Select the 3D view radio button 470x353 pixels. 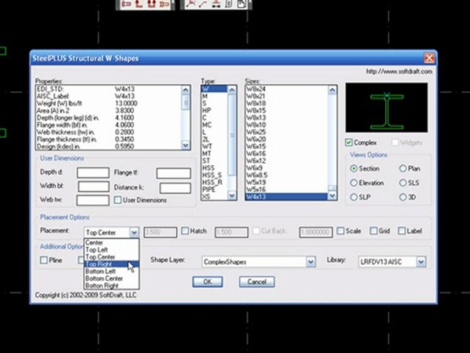click(403, 197)
